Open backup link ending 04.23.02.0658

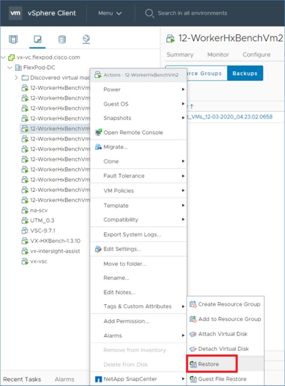230,117
